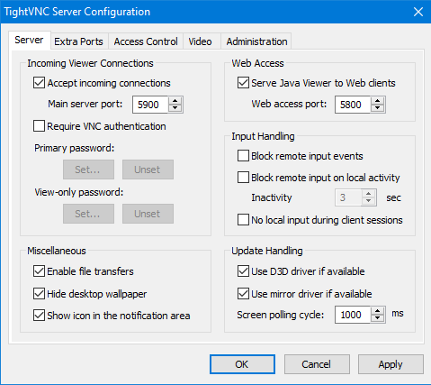Decrease the web access port value
The width and height of the screenshot is (431, 385).
(377, 108)
